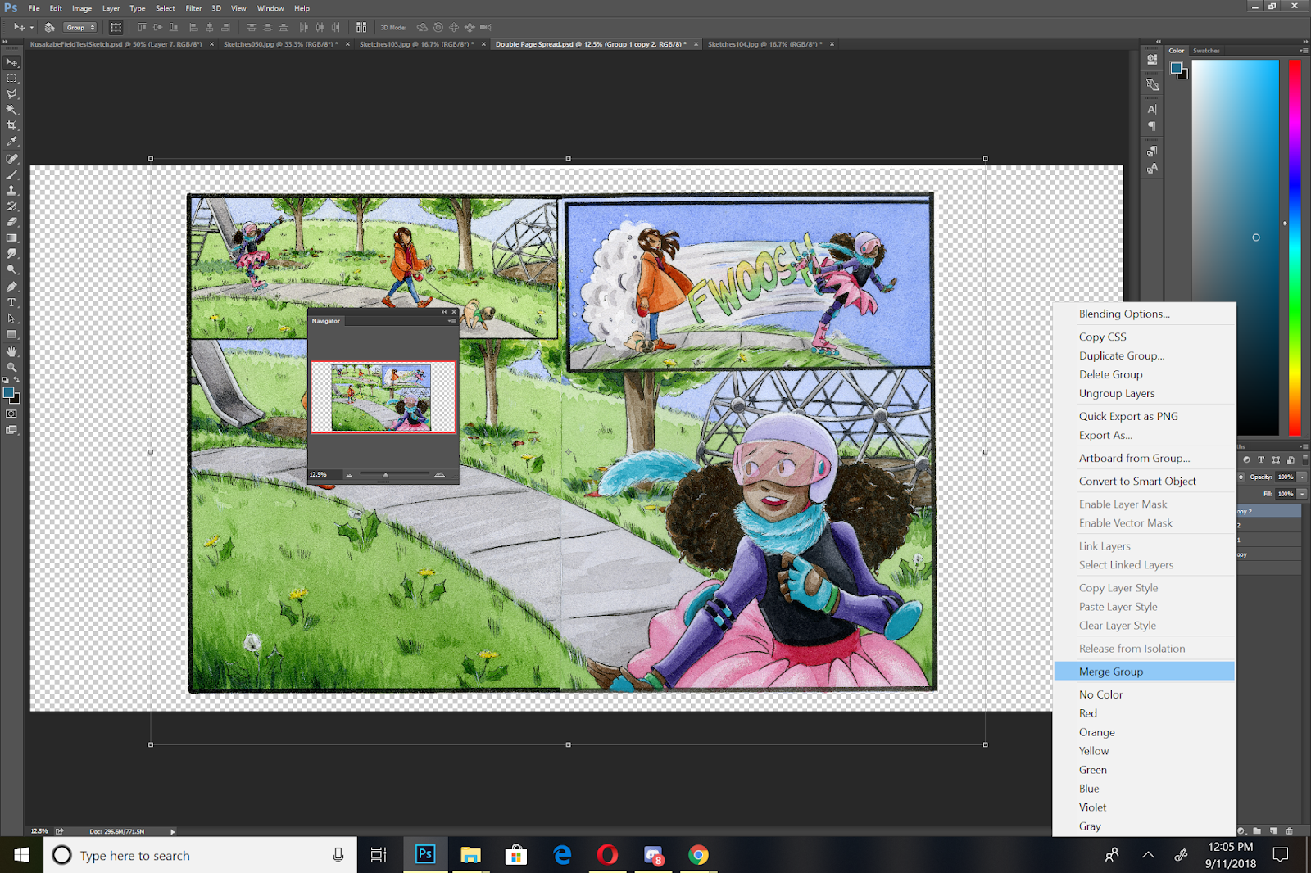Click Duplicate Group option
Image resolution: width=1311 pixels, height=873 pixels.
tap(1121, 355)
